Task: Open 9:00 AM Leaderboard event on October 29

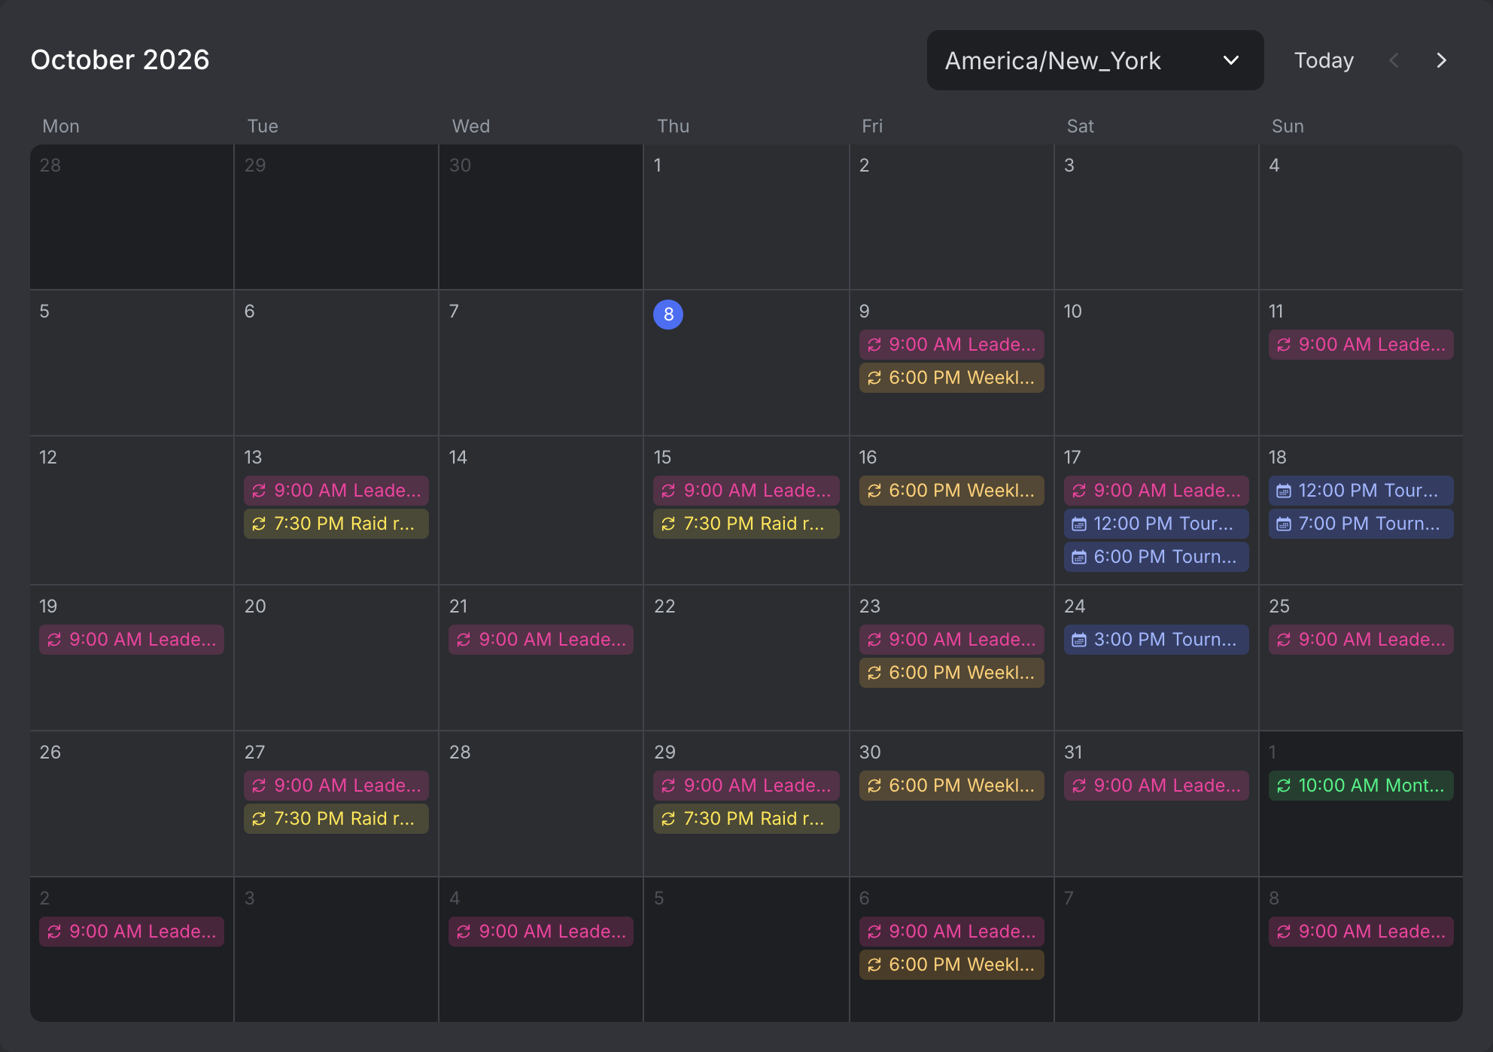Action: [746, 786]
